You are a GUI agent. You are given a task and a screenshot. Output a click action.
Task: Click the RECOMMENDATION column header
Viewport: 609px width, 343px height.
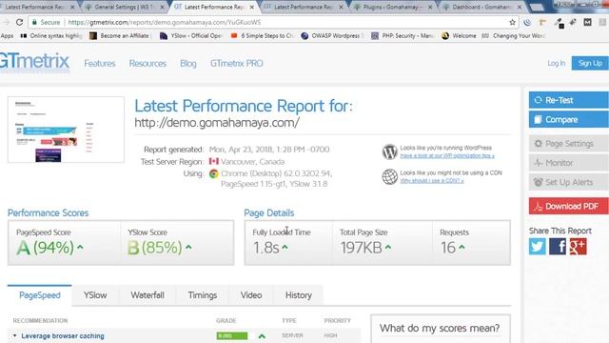click(x=40, y=320)
